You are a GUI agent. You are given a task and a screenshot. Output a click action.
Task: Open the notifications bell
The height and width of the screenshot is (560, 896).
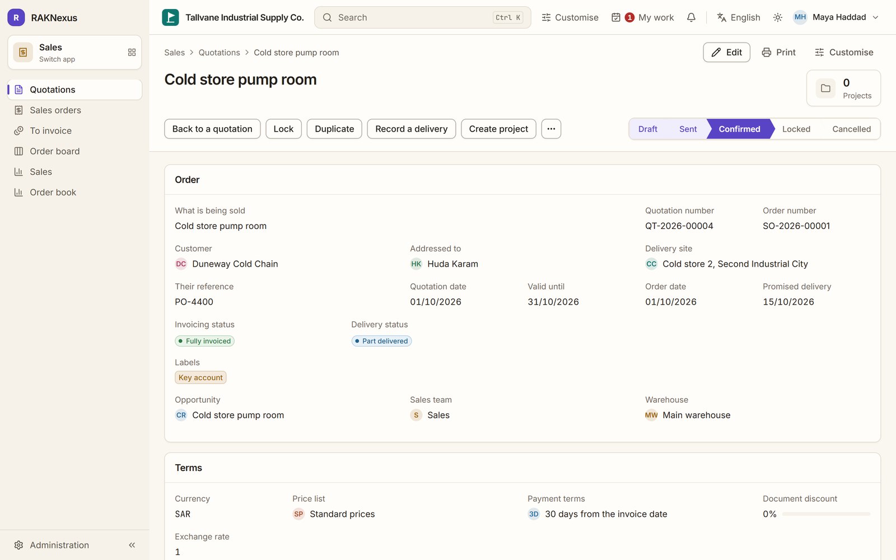(x=691, y=17)
